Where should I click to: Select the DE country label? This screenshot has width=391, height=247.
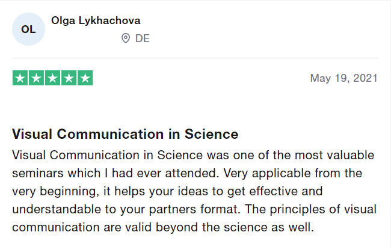[x=143, y=38]
